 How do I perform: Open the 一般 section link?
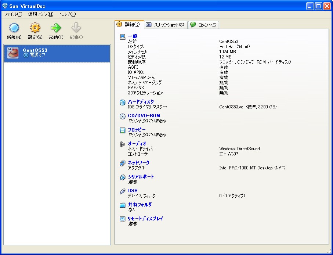pyautogui.click(x=133, y=36)
